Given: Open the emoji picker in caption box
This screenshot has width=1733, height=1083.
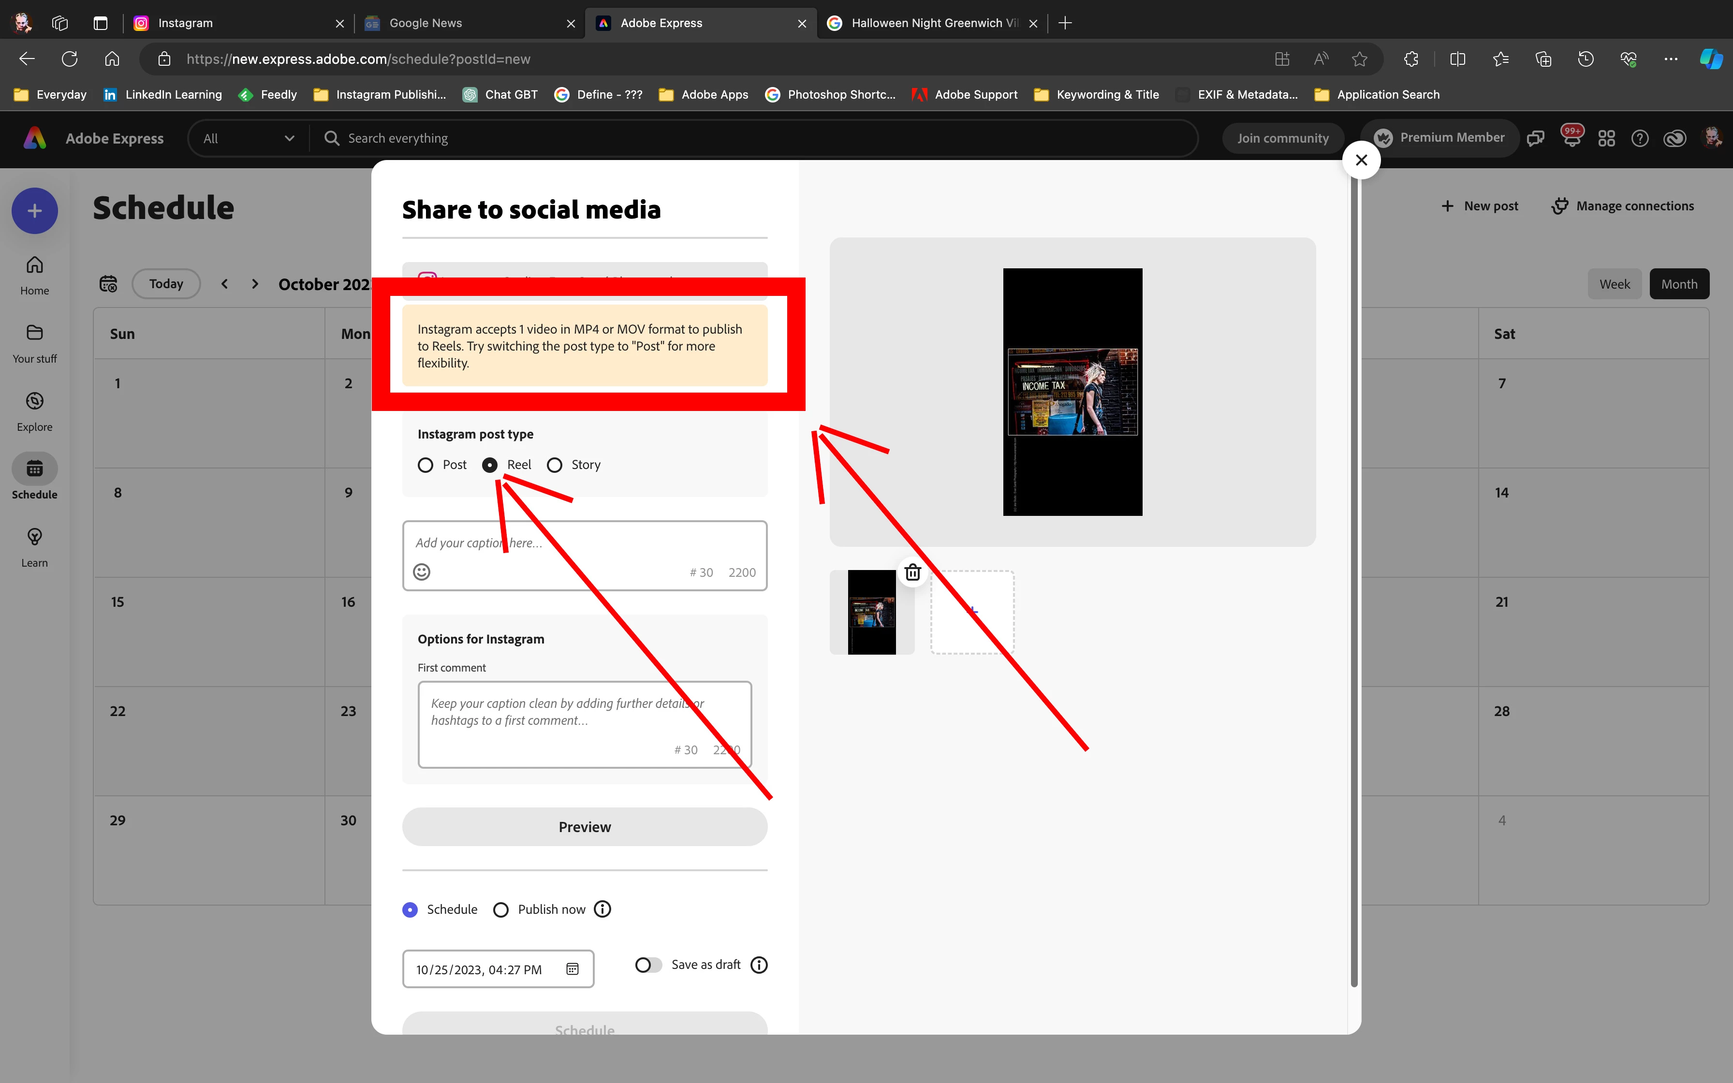Looking at the screenshot, I should [x=422, y=571].
